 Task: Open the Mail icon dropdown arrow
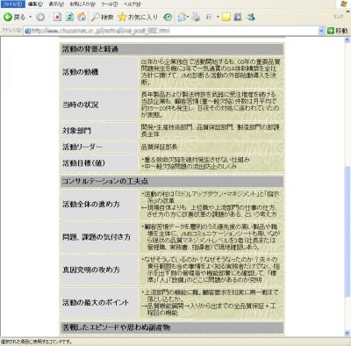[x=188, y=18]
